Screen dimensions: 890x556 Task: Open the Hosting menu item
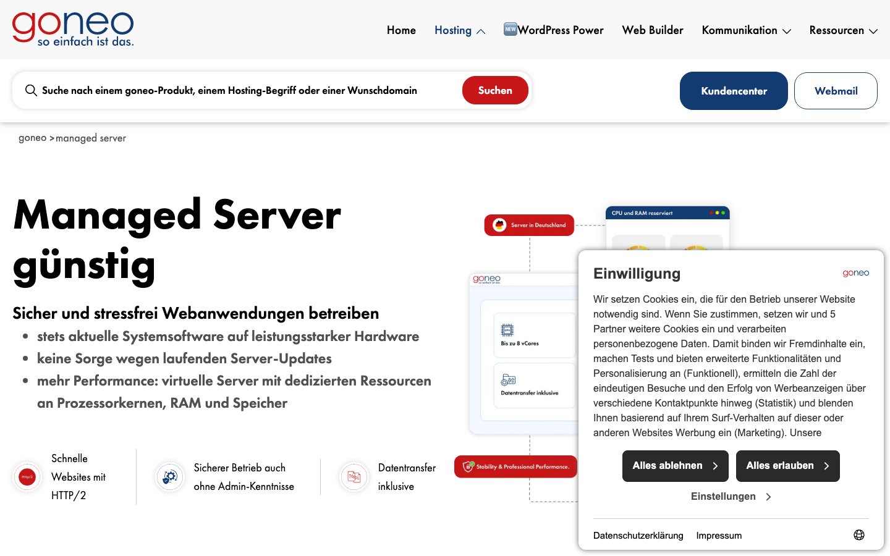pos(453,30)
